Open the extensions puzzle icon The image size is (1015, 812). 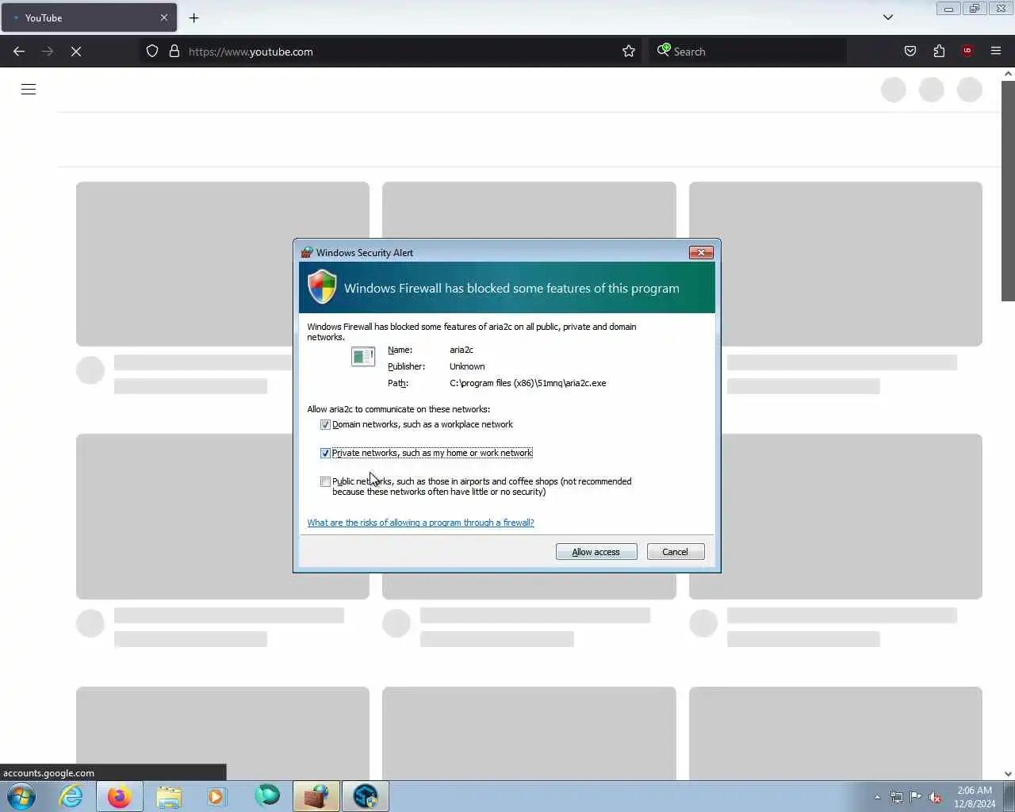[x=939, y=52]
